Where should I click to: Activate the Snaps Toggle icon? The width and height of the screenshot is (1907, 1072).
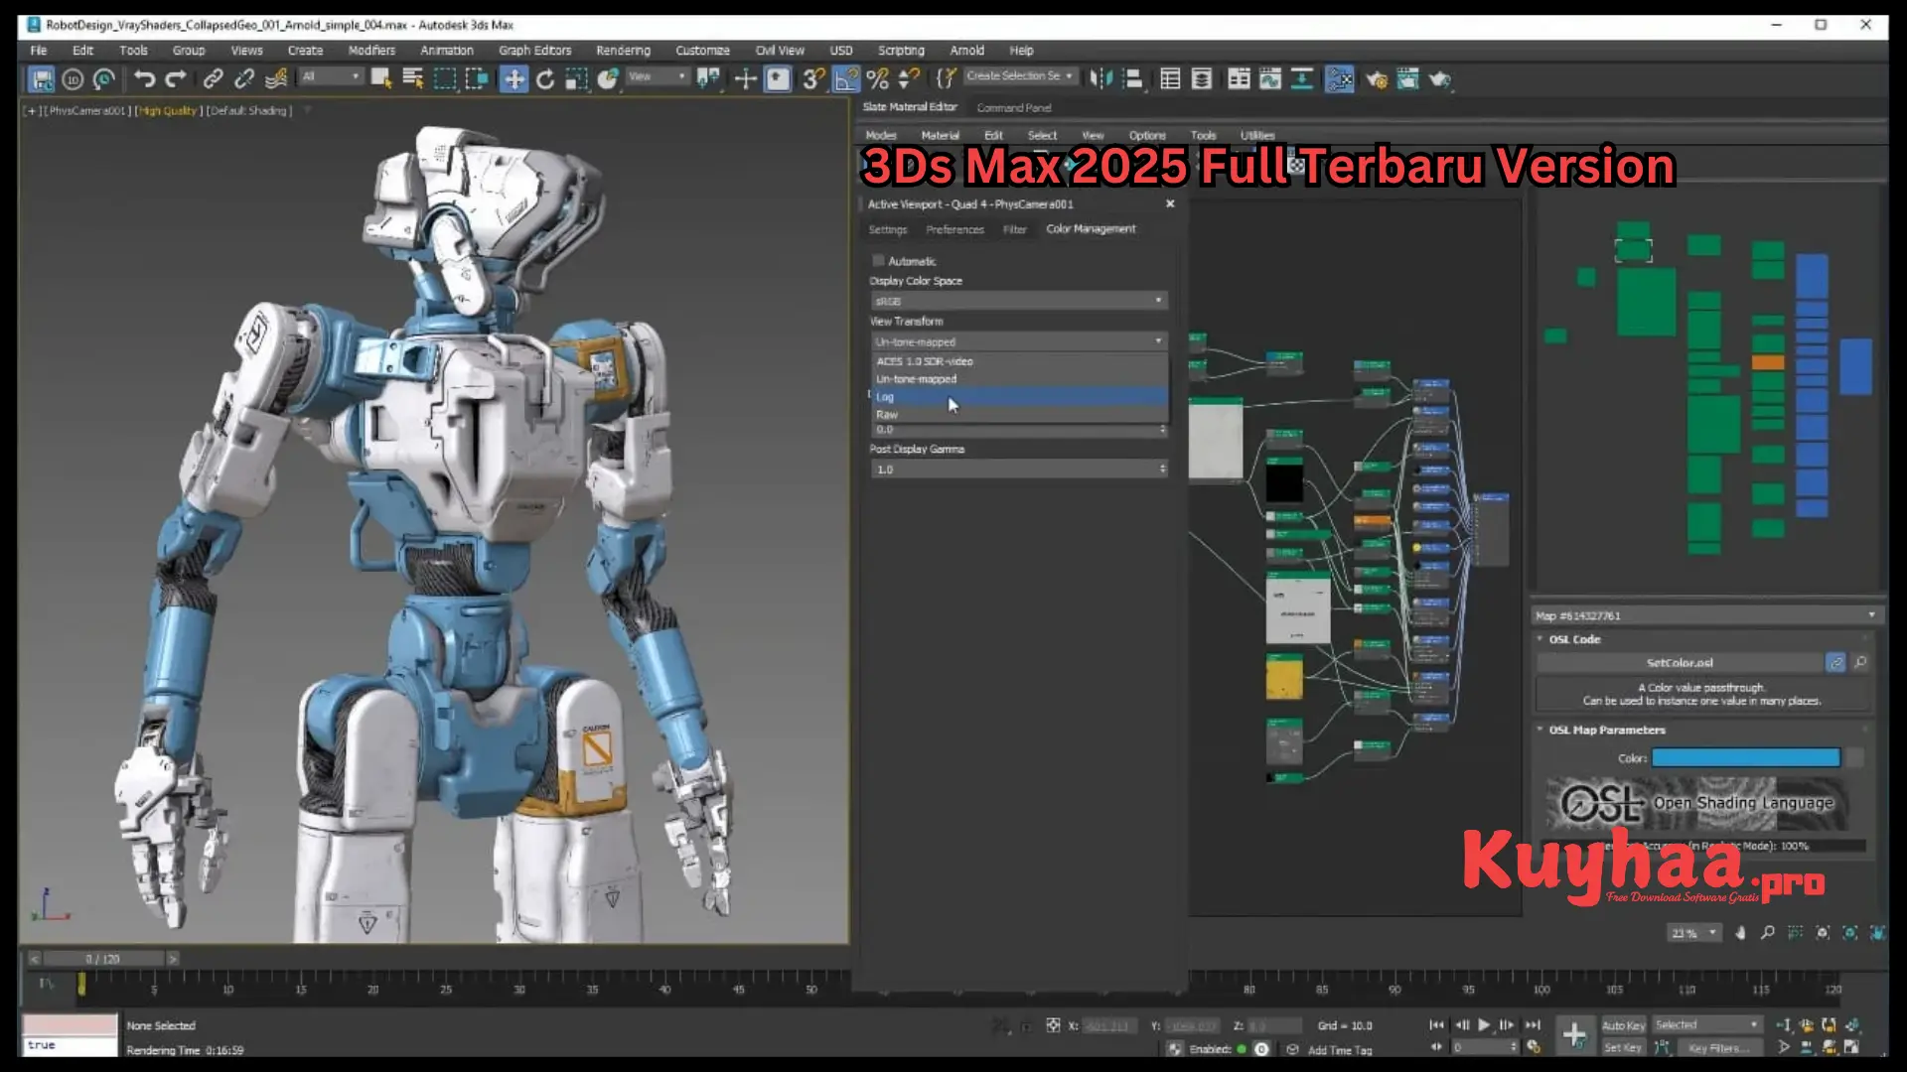tap(811, 79)
